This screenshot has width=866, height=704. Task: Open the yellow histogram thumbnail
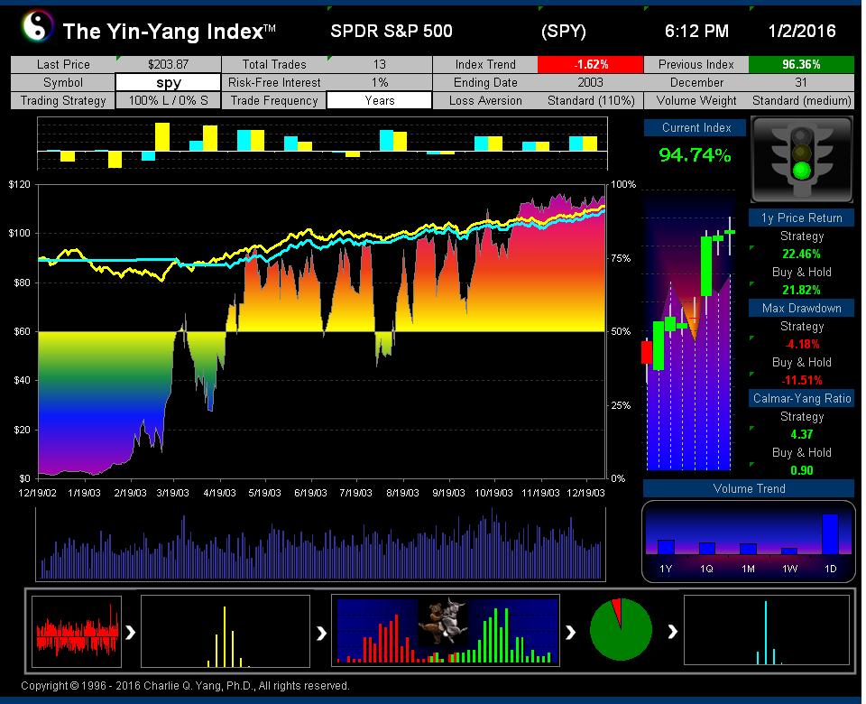pyautogui.click(x=226, y=631)
